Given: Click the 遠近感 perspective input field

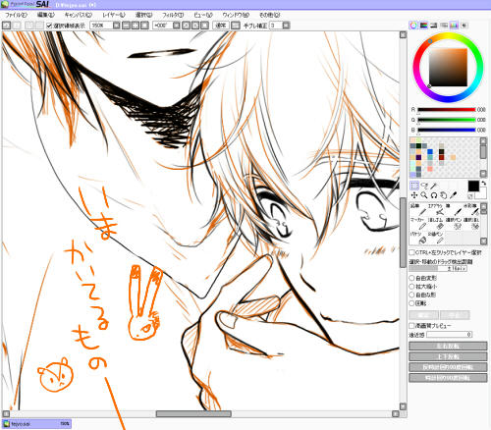Looking at the screenshot, I should (x=449, y=335).
